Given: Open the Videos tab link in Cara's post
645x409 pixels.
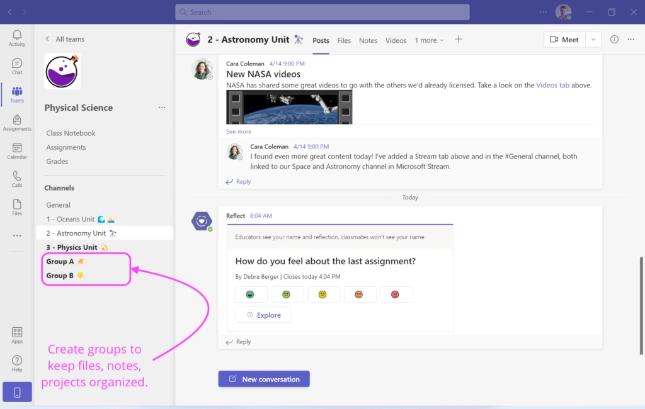Looking at the screenshot, I should click(553, 85).
